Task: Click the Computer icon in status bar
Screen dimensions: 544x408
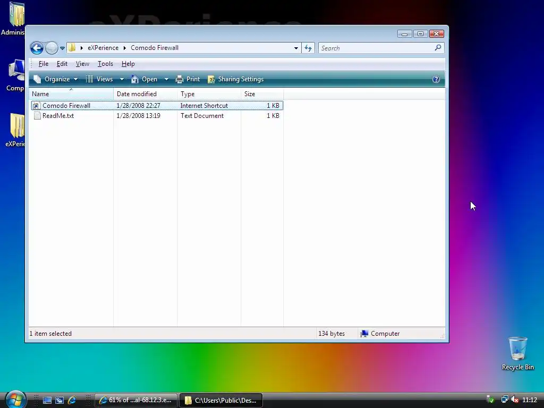Action: pos(364,334)
